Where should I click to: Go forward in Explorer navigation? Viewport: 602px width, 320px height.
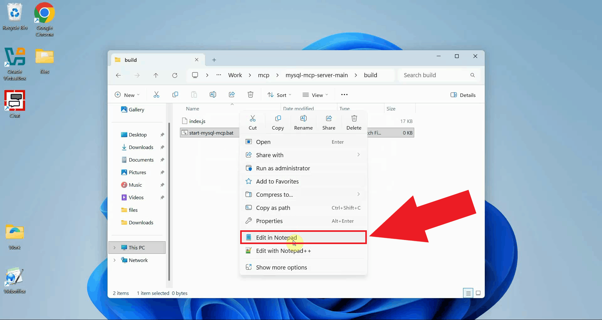click(x=137, y=75)
